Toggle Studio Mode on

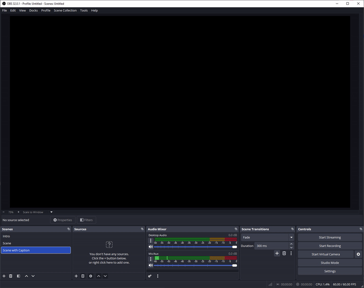(330, 263)
